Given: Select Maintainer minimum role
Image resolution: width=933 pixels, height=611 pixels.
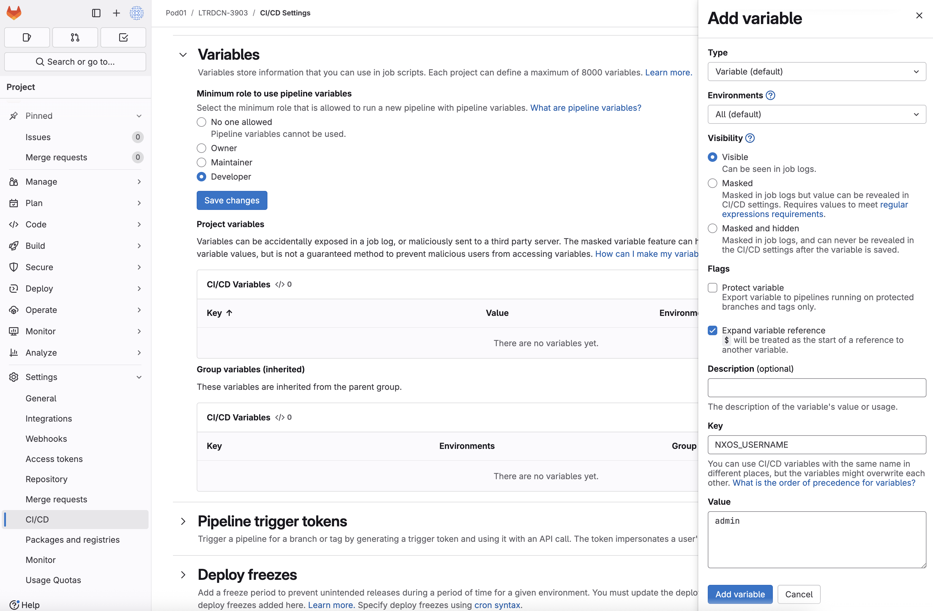Looking at the screenshot, I should pos(201,162).
